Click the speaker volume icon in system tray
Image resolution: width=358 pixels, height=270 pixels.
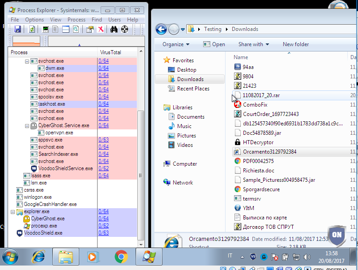[x=307, y=257]
